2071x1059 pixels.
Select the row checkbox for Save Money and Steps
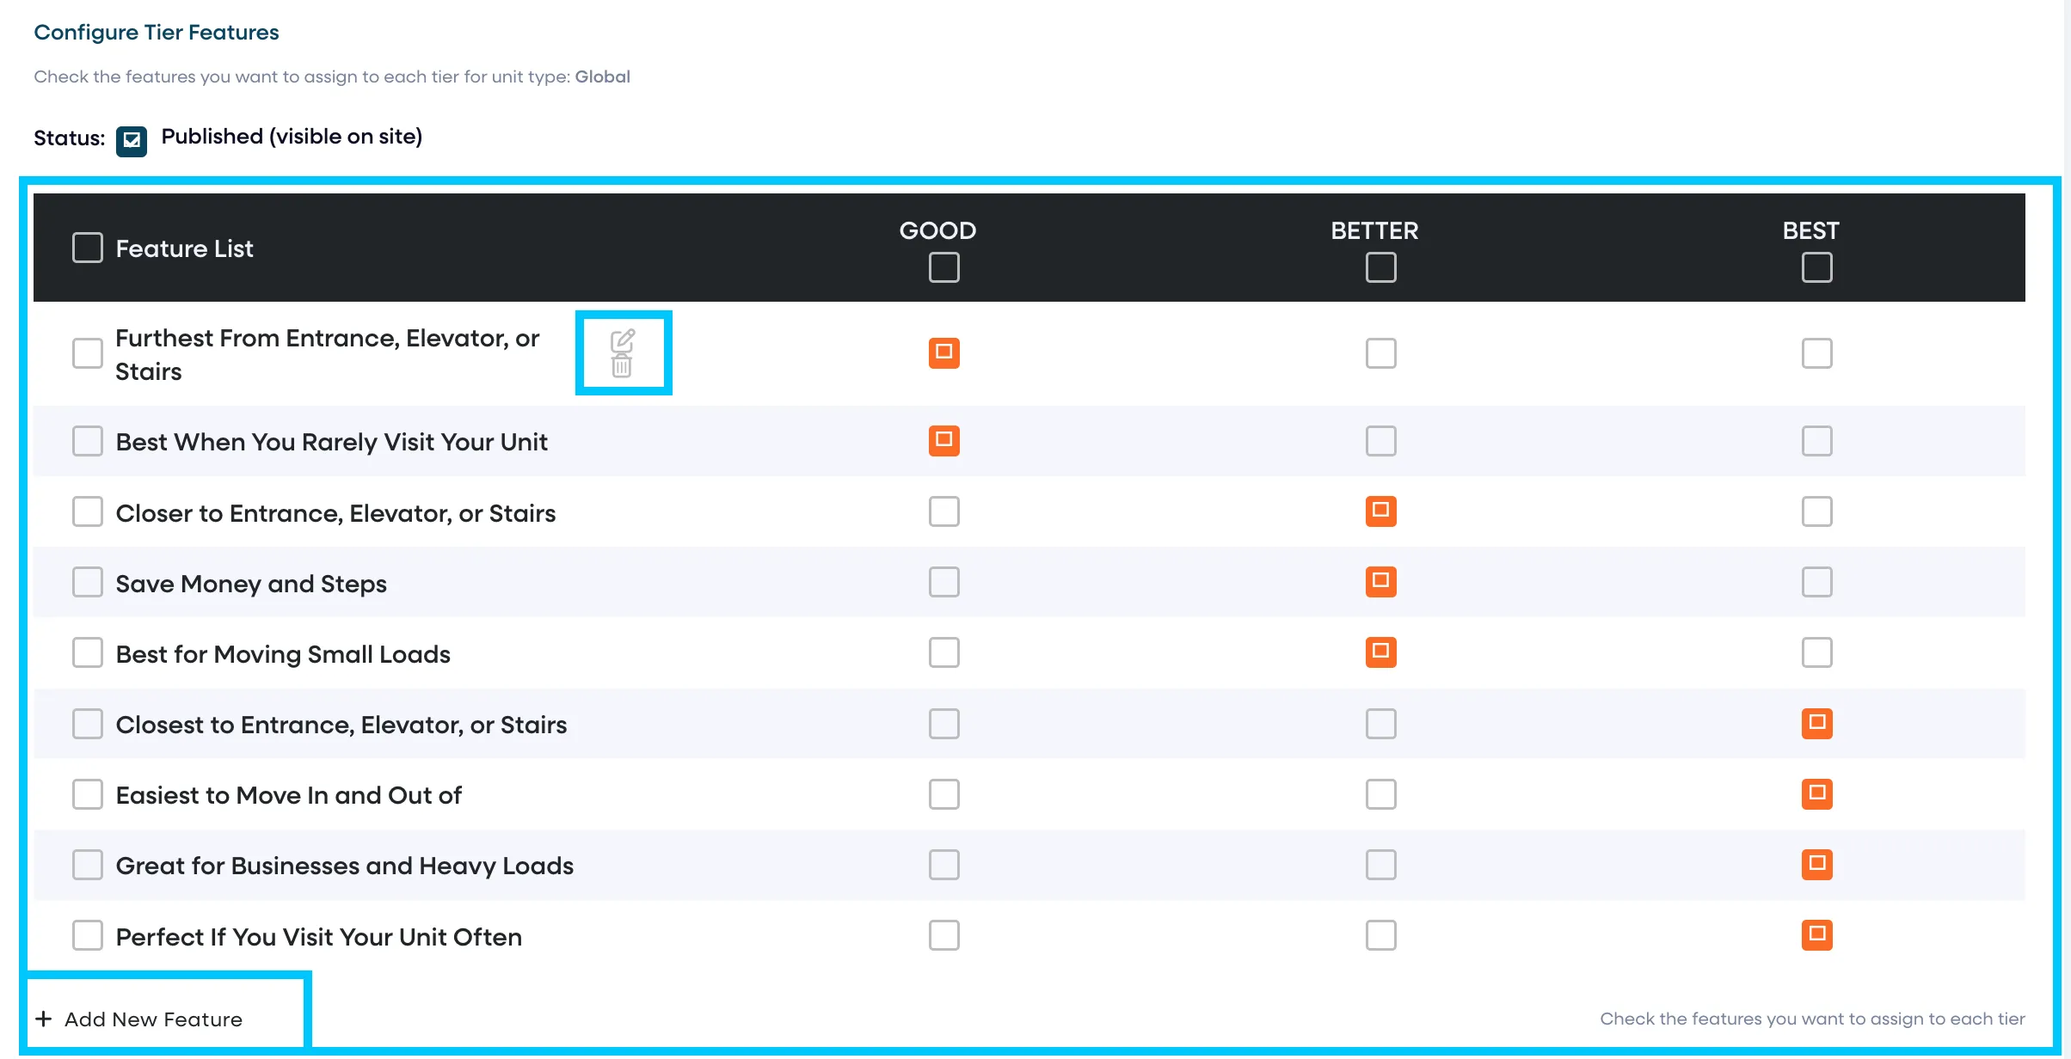pyautogui.click(x=88, y=582)
